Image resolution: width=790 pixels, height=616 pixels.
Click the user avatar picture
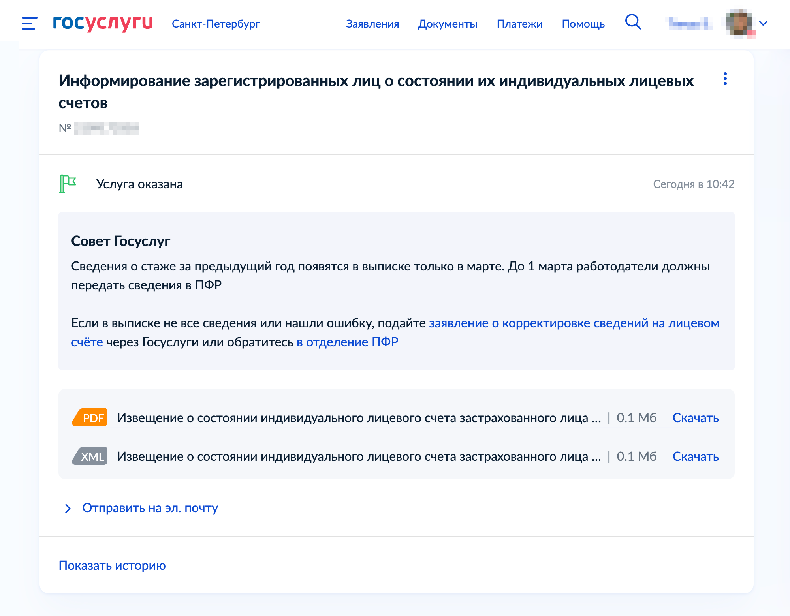738,23
